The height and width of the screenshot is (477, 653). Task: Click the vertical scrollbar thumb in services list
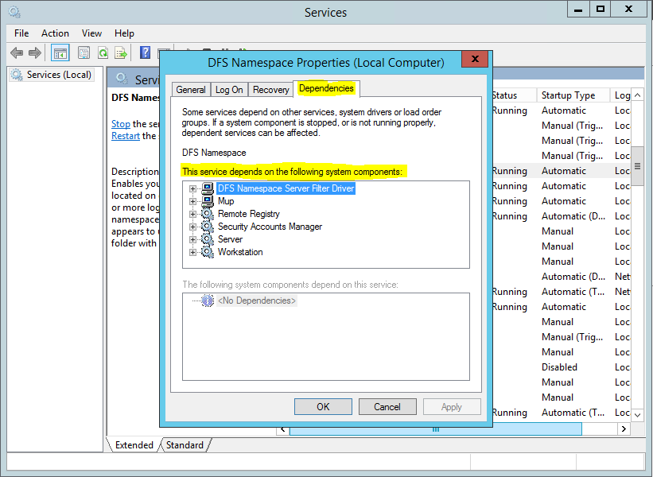coord(638,166)
